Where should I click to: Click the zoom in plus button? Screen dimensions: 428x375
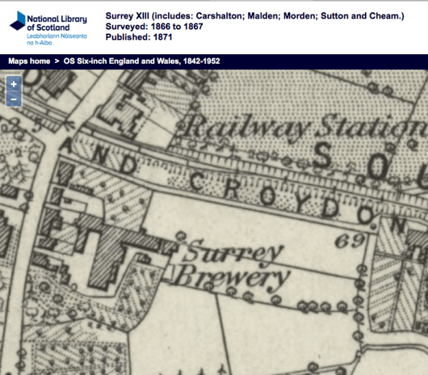pos(14,84)
